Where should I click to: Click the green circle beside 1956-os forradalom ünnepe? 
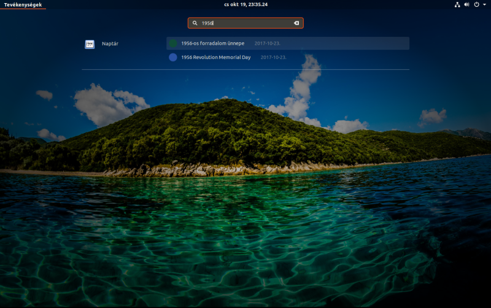point(173,43)
